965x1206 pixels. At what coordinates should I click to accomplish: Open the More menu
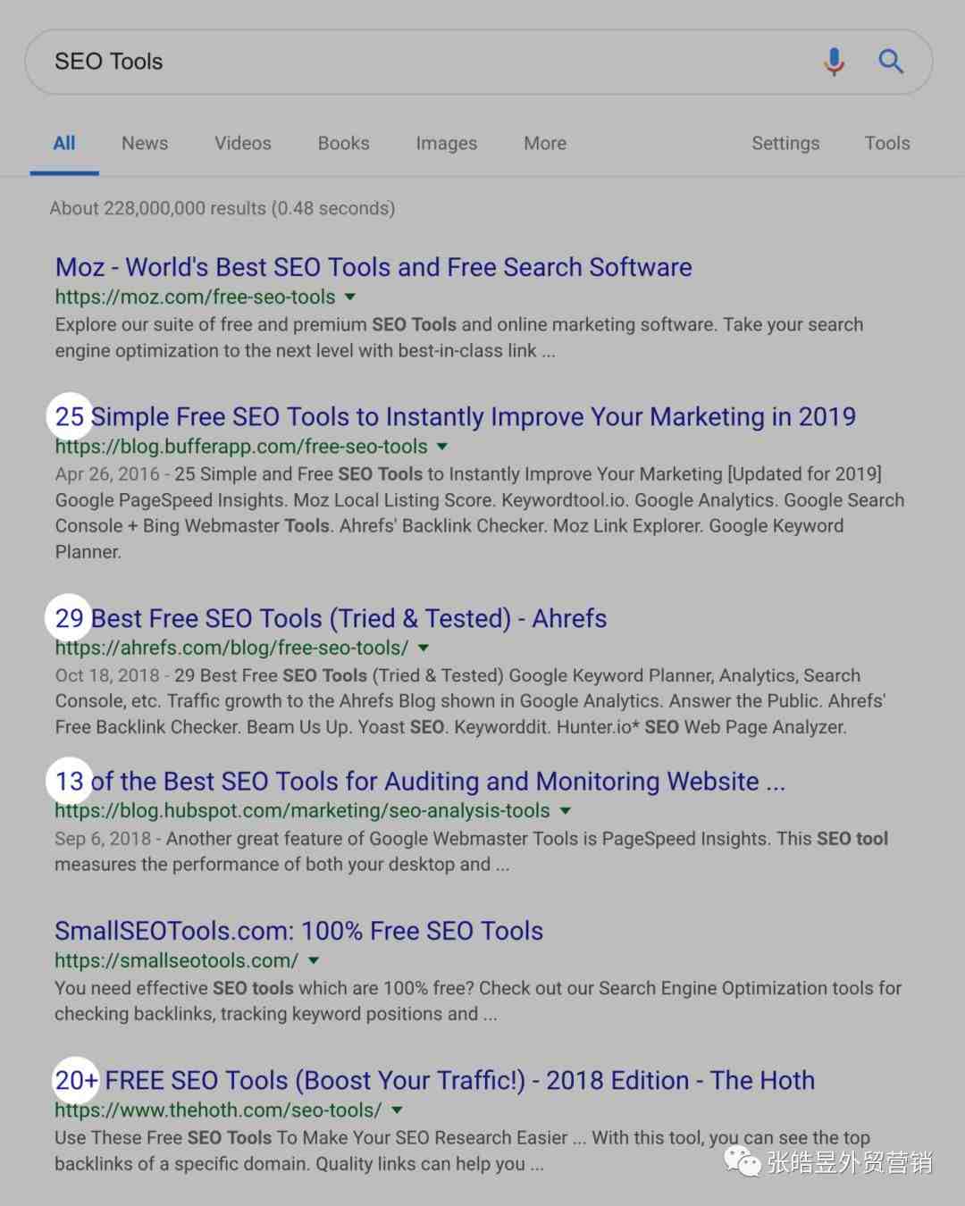[x=545, y=143]
